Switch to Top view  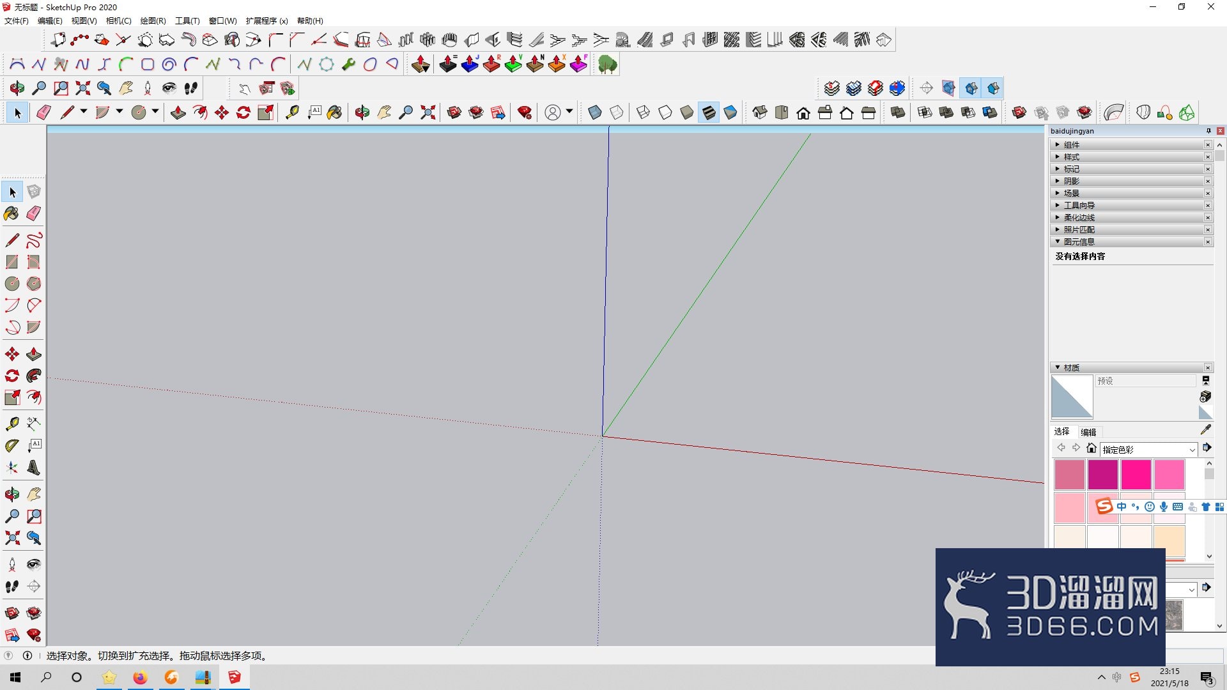pos(782,113)
